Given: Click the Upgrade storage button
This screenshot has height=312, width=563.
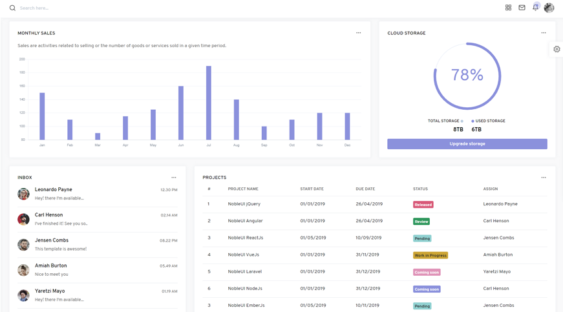Looking at the screenshot, I should [467, 144].
